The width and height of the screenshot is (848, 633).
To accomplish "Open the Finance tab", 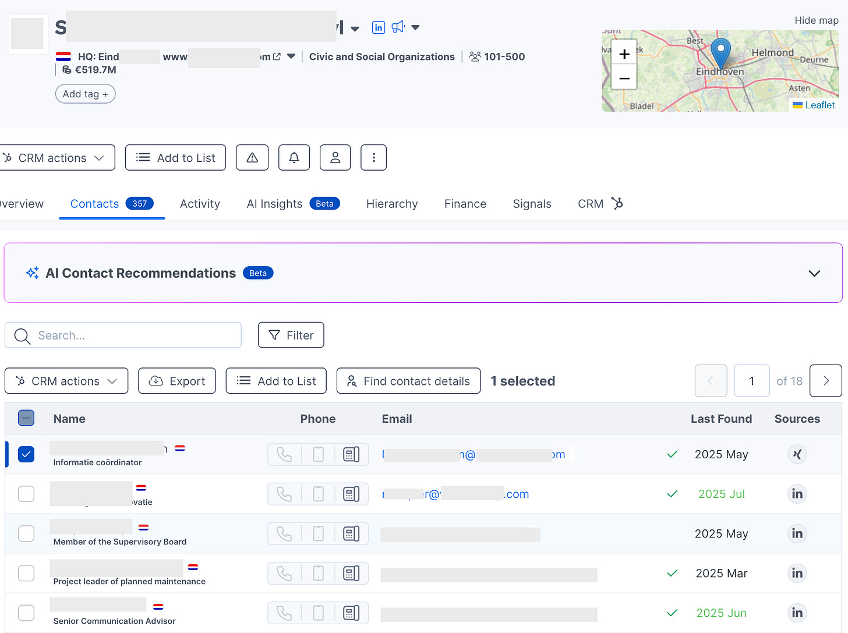I will 465,204.
